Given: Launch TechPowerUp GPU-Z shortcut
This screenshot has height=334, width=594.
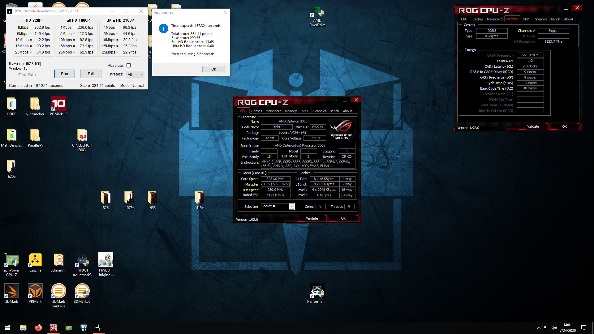Looking at the screenshot, I should (x=11, y=265).
